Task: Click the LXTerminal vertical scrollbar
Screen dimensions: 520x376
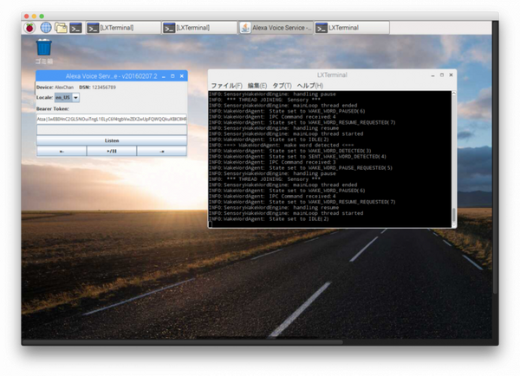Action: 453,156
